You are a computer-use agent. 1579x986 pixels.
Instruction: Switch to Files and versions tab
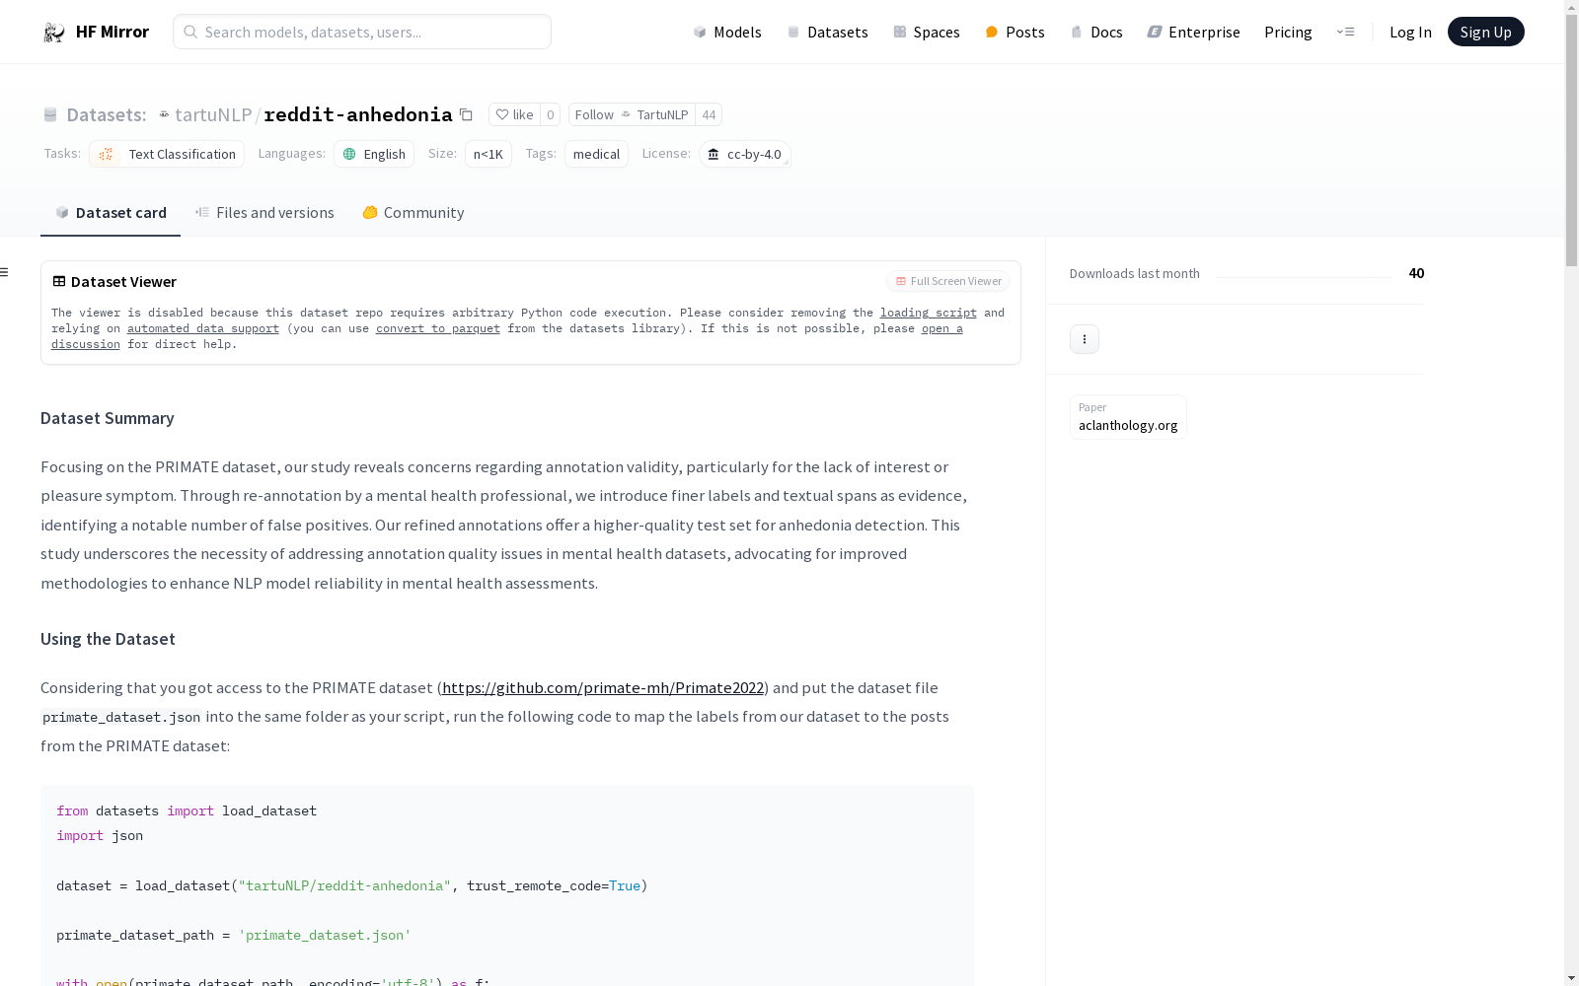pos(264,213)
